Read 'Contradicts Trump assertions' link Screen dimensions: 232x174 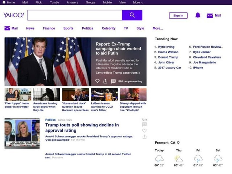pyautogui.click(x=118, y=73)
